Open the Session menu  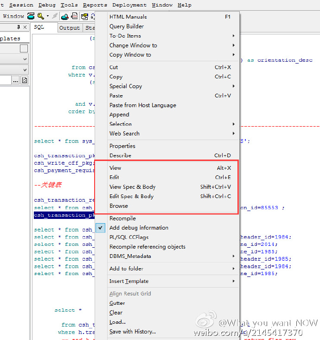coord(21,5)
